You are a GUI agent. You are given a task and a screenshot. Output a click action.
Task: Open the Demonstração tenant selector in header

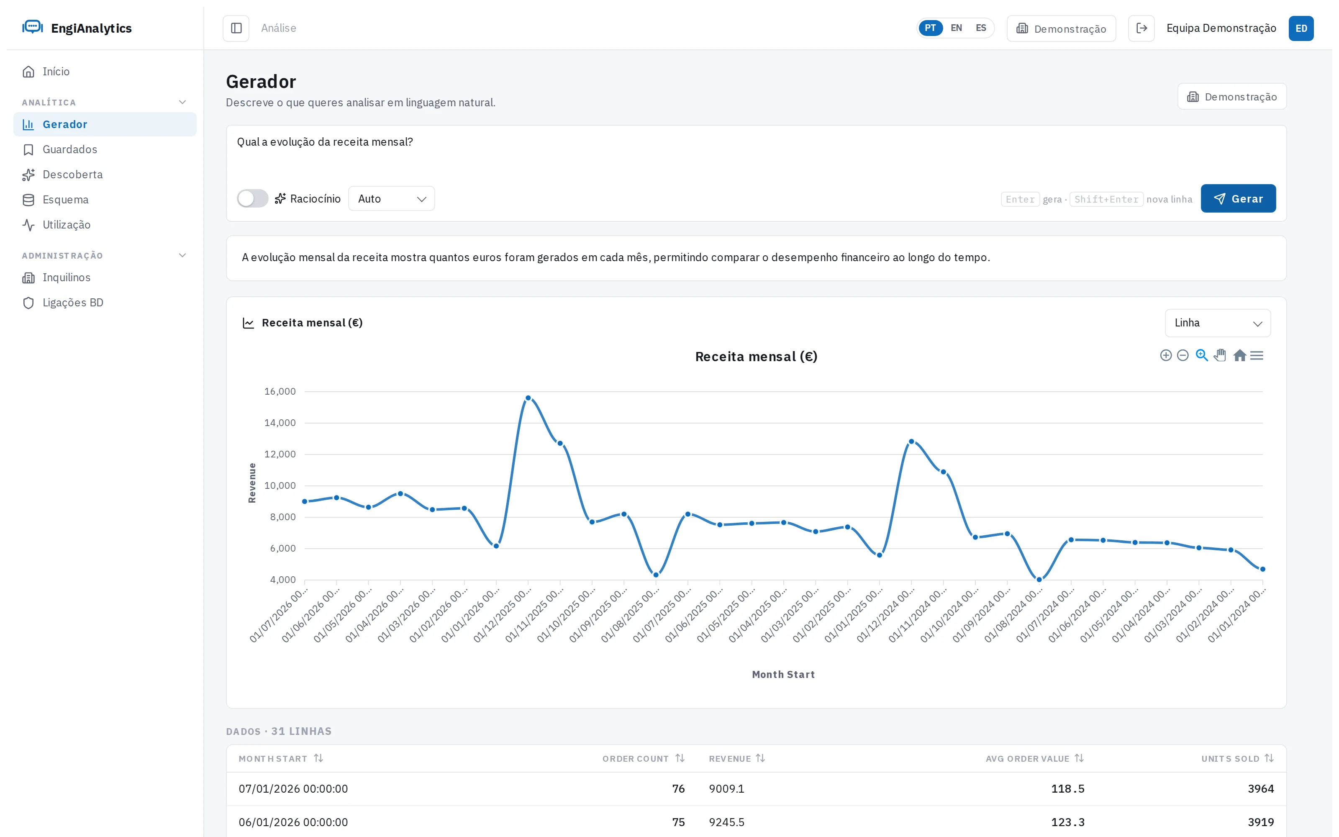pos(1061,28)
